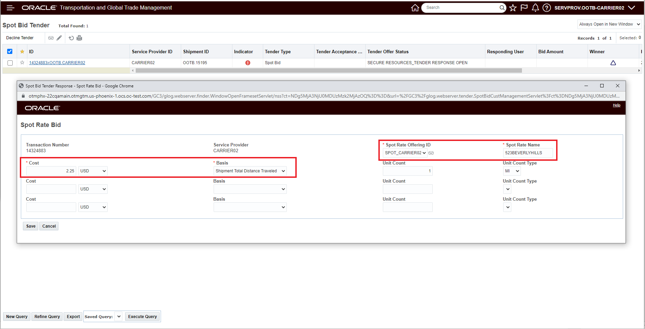Click the Tender Type column header
Screen dimensions: 645x329
[x=278, y=52]
